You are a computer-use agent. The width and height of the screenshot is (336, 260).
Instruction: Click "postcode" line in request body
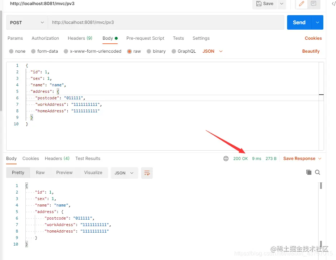coord(60,98)
